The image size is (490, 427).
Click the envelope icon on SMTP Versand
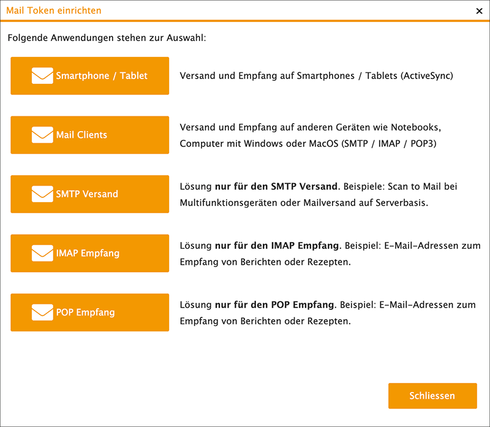pos(42,194)
